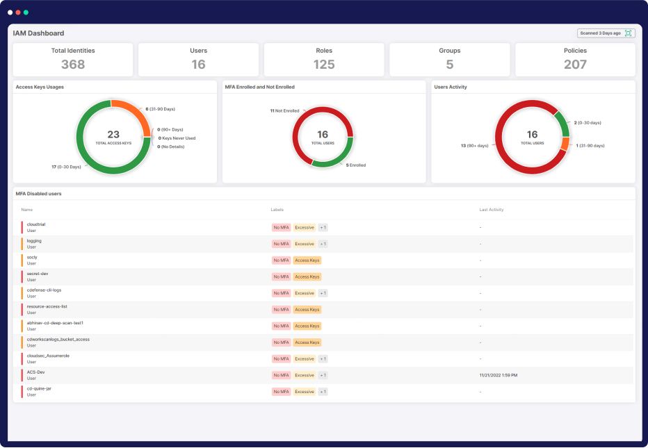Open the cdworkscanlogs_bucket_access user
The width and height of the screenshot is (648, 448).
pos(58,340)
